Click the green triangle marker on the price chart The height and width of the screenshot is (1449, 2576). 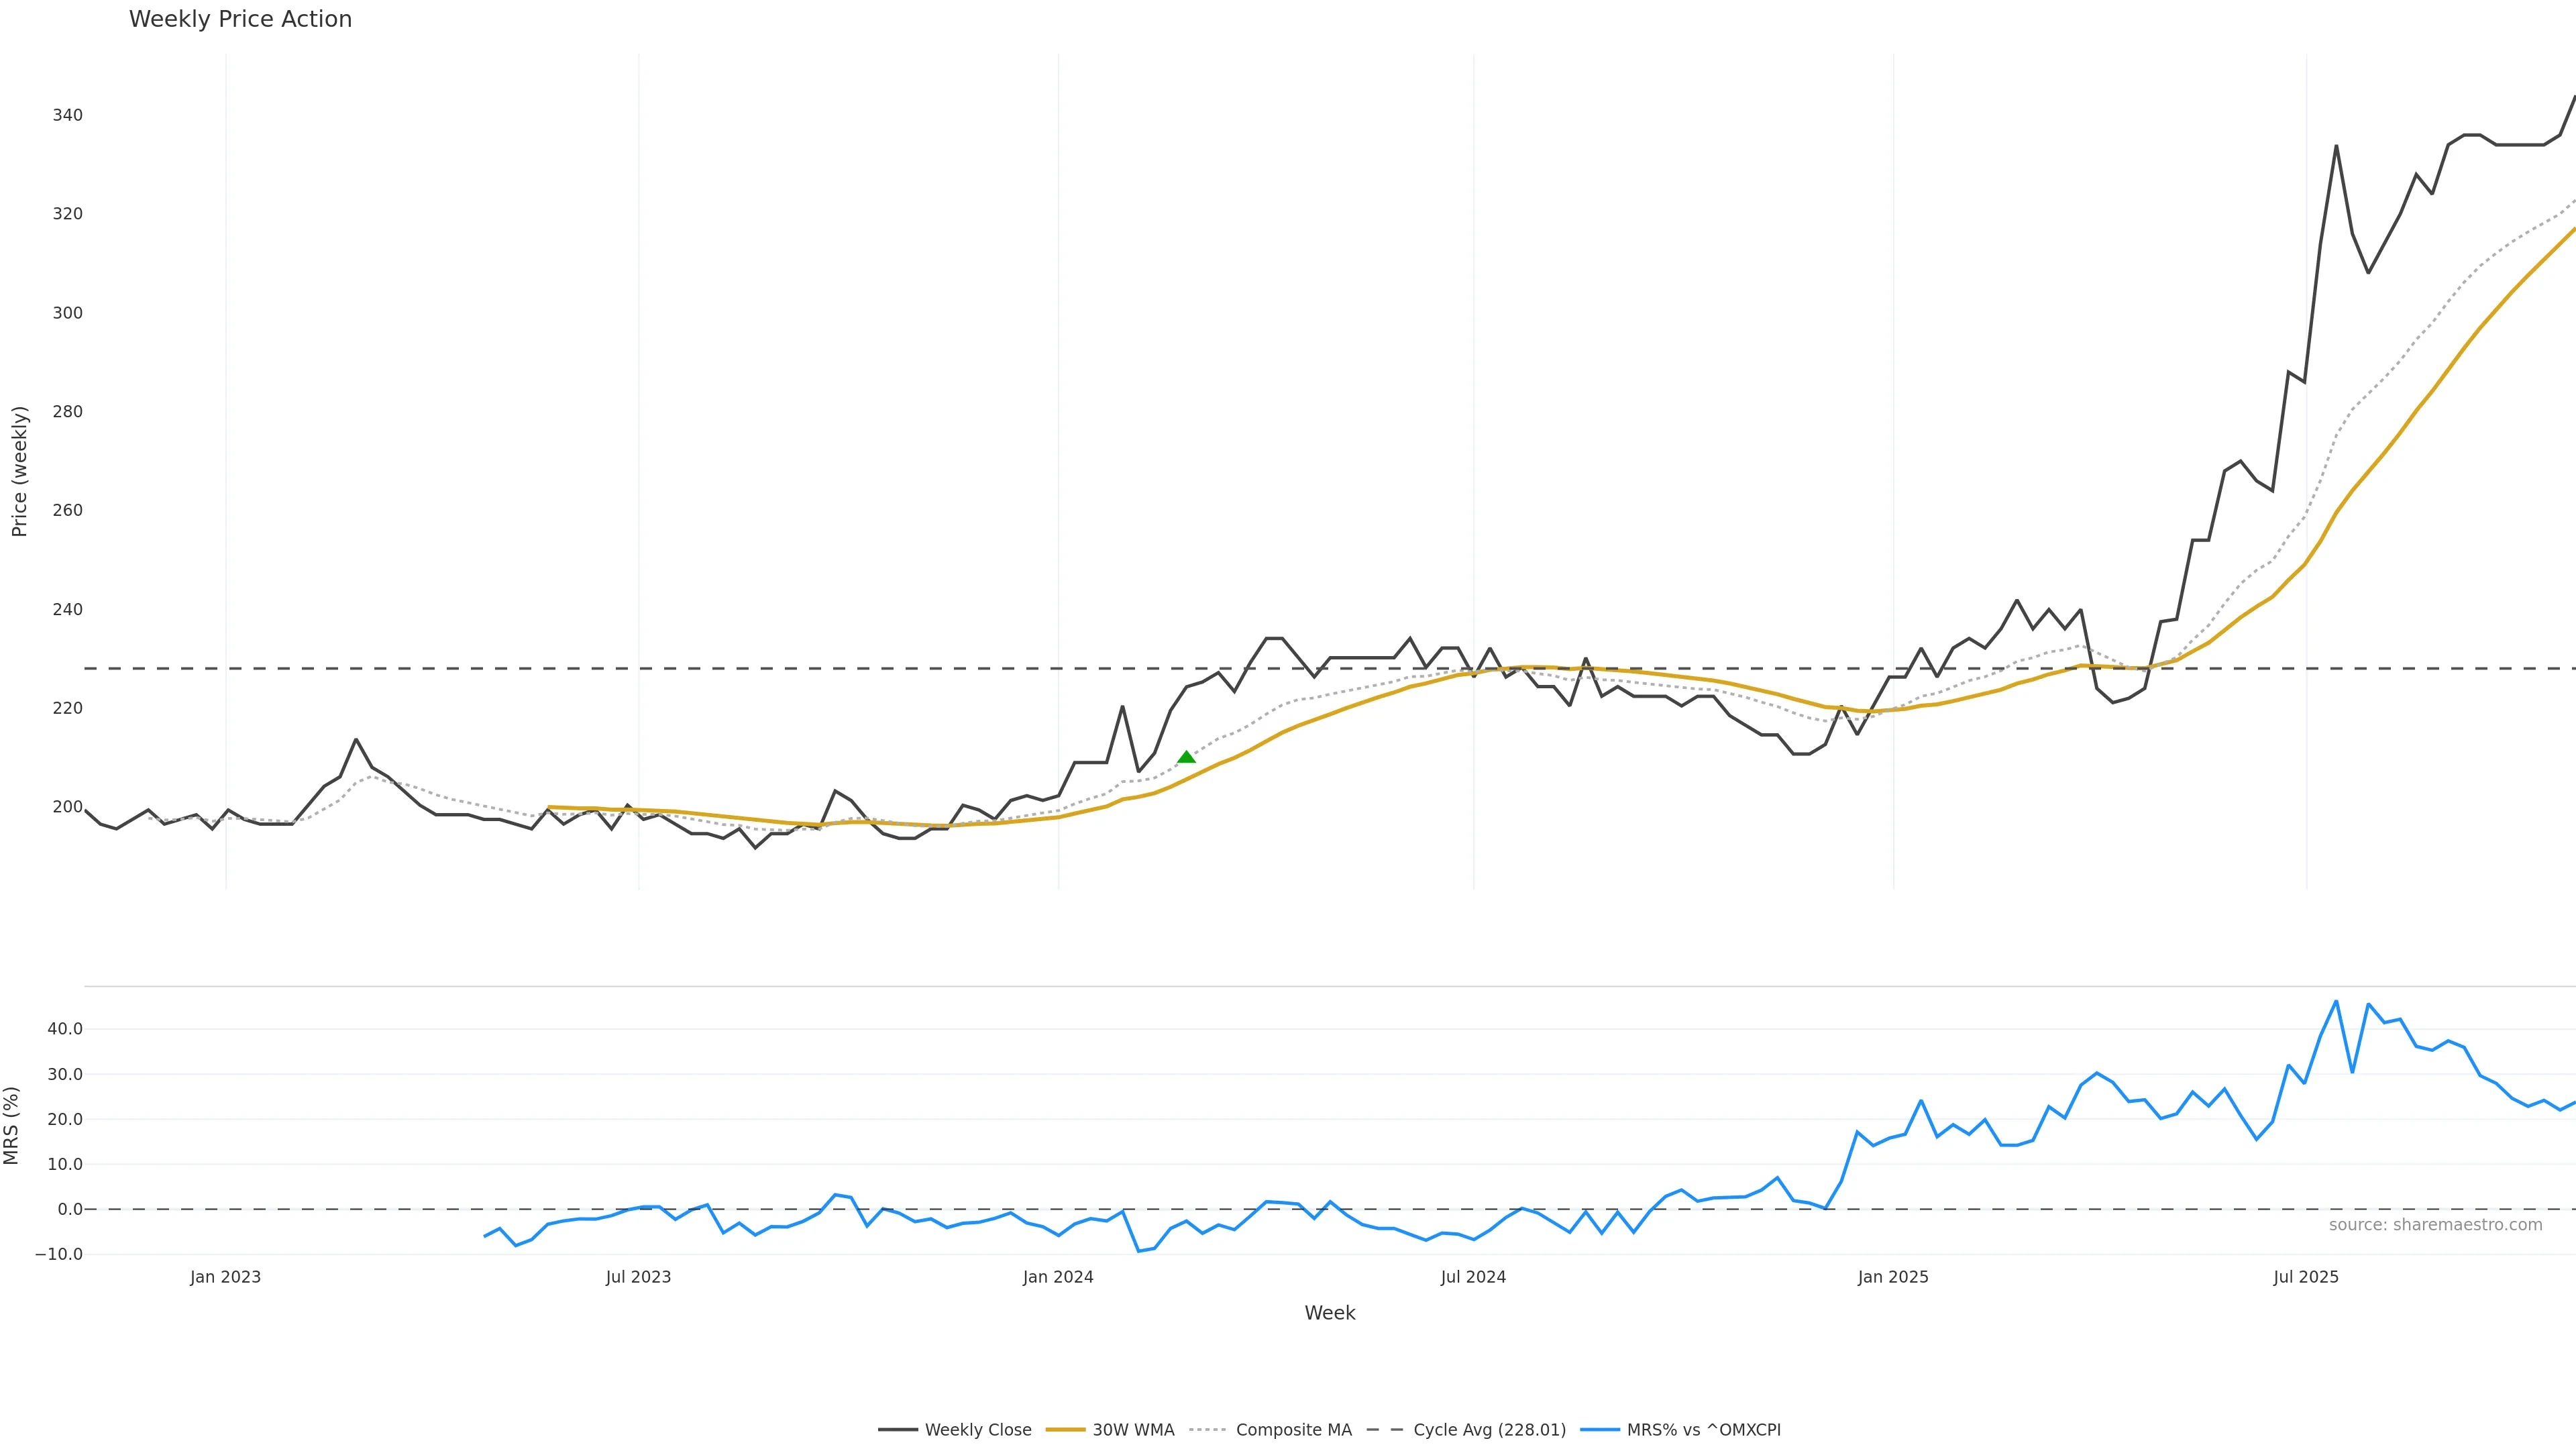[1186, 757]
